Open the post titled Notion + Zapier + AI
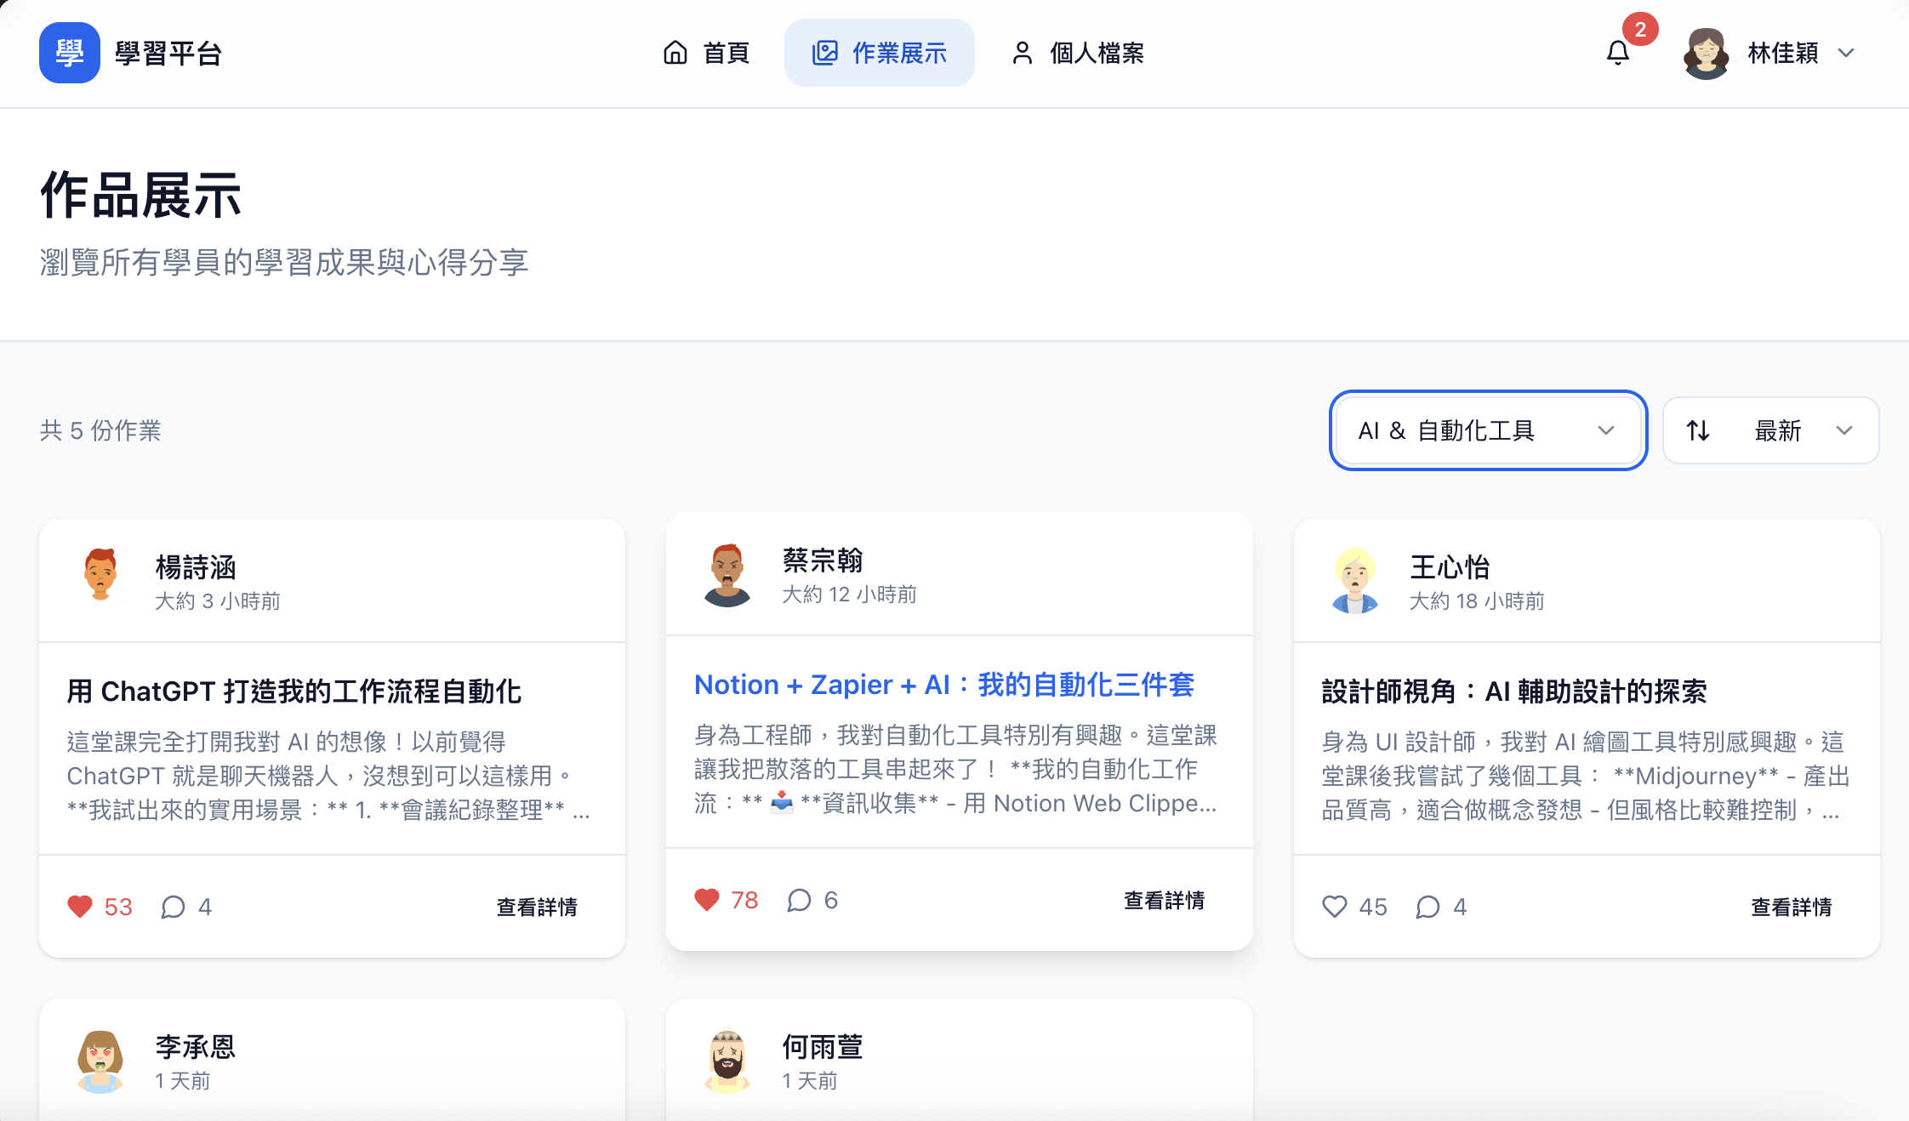The image size is (1909, 1121). [943, 685]
